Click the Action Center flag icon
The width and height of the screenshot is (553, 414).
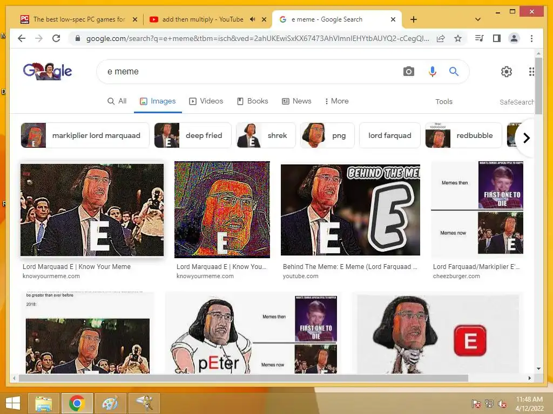tap(476, 403)
